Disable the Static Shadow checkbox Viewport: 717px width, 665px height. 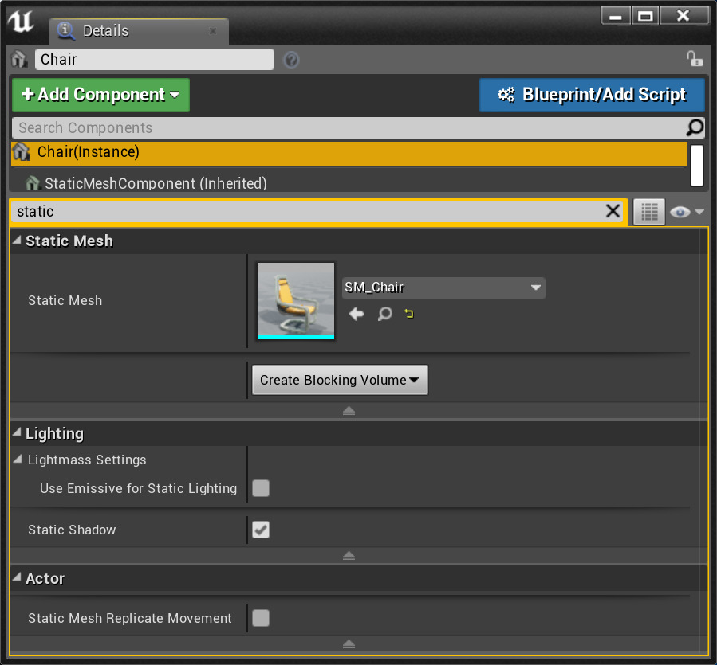tap(260, 530)
